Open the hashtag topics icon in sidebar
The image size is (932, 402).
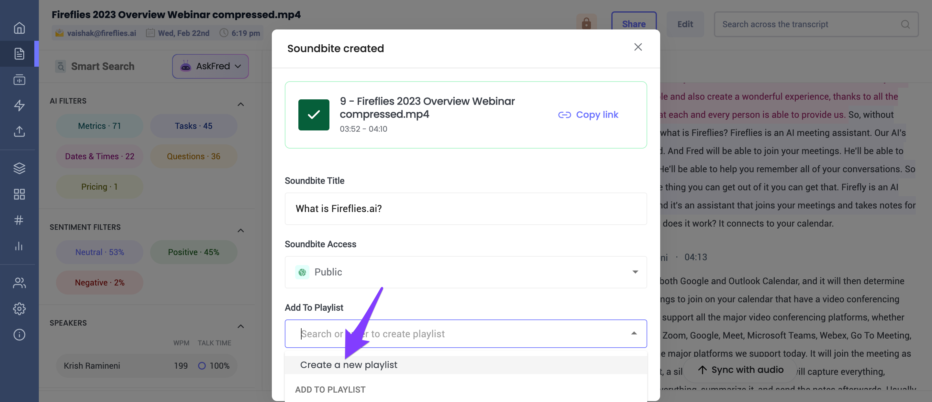click(x=19, y=220)
